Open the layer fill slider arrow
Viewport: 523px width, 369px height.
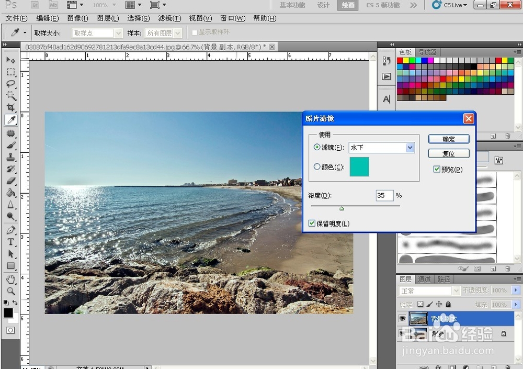(x=516, y=304)
